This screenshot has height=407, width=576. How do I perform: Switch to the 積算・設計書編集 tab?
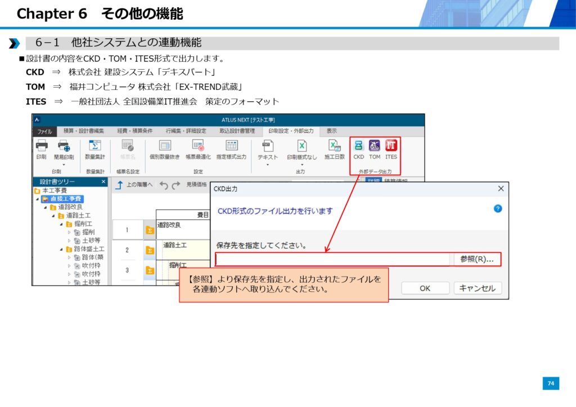(83, 131)
